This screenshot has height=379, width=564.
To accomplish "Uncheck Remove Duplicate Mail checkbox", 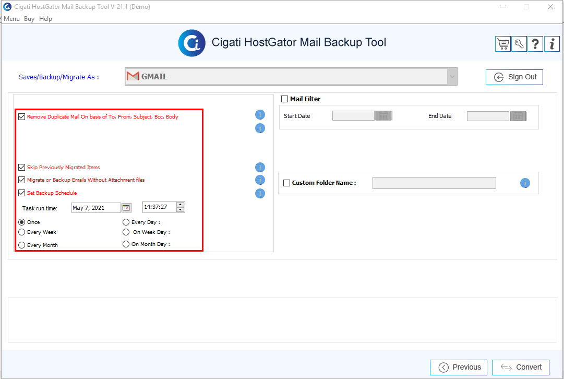I will point(21,116).
